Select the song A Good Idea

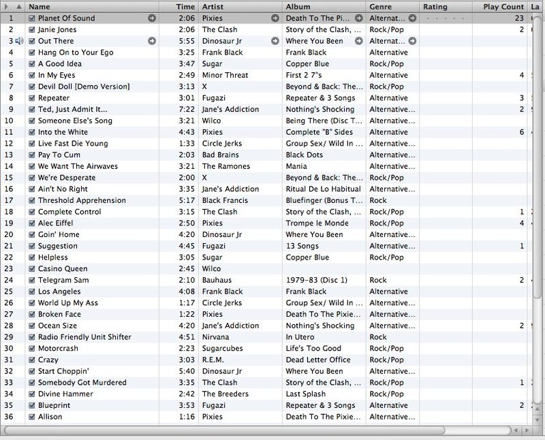[60, 64]
